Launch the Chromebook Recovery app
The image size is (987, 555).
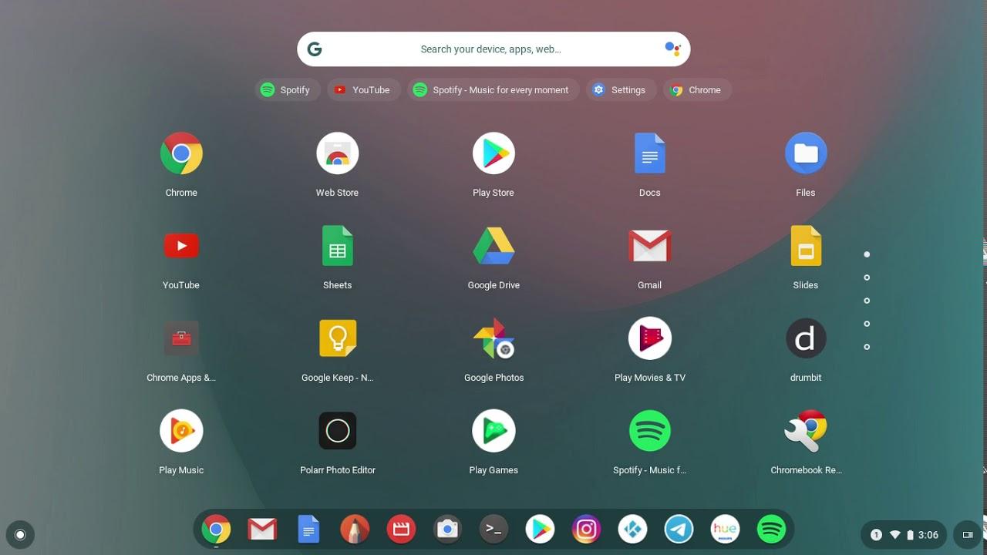coord(806,431)
